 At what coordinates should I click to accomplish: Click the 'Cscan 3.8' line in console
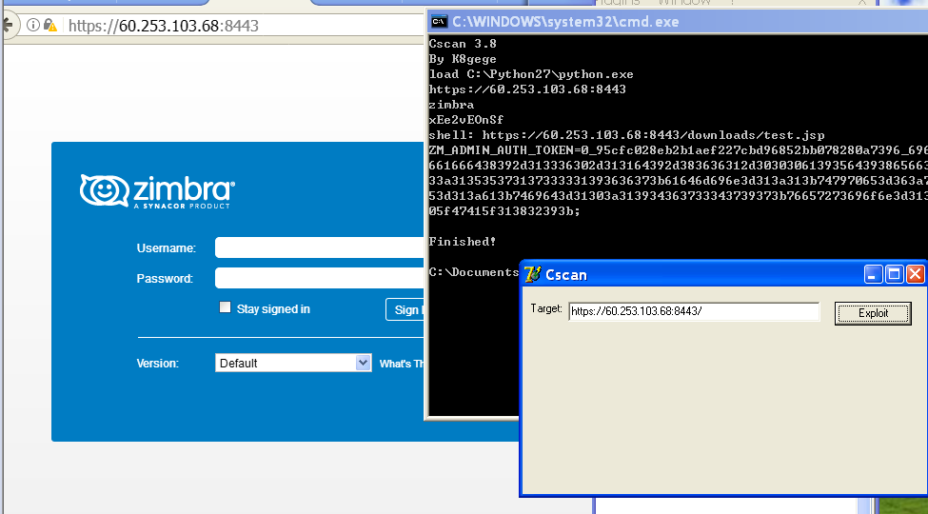pyautogui.click(x=463, y=44)
